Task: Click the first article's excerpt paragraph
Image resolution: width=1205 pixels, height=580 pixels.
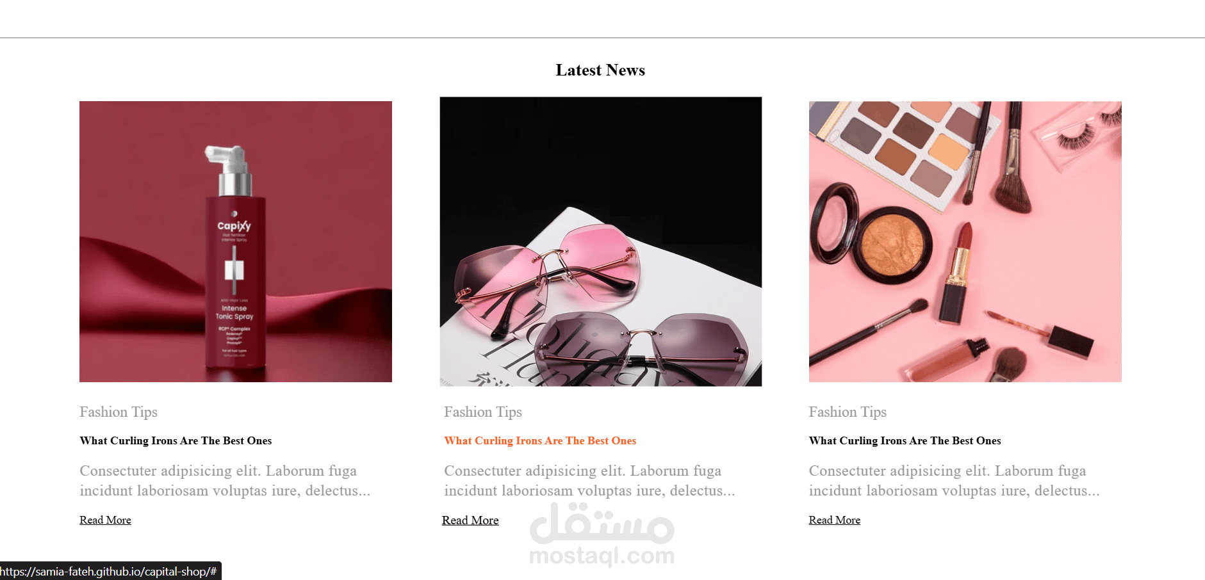Action: pyautogui.click(x=225, y=481)
